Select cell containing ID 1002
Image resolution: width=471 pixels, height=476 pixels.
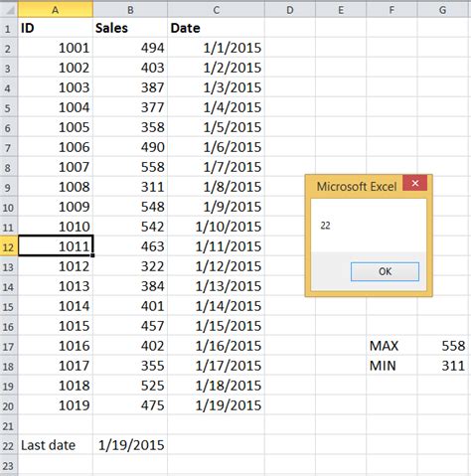56,68
